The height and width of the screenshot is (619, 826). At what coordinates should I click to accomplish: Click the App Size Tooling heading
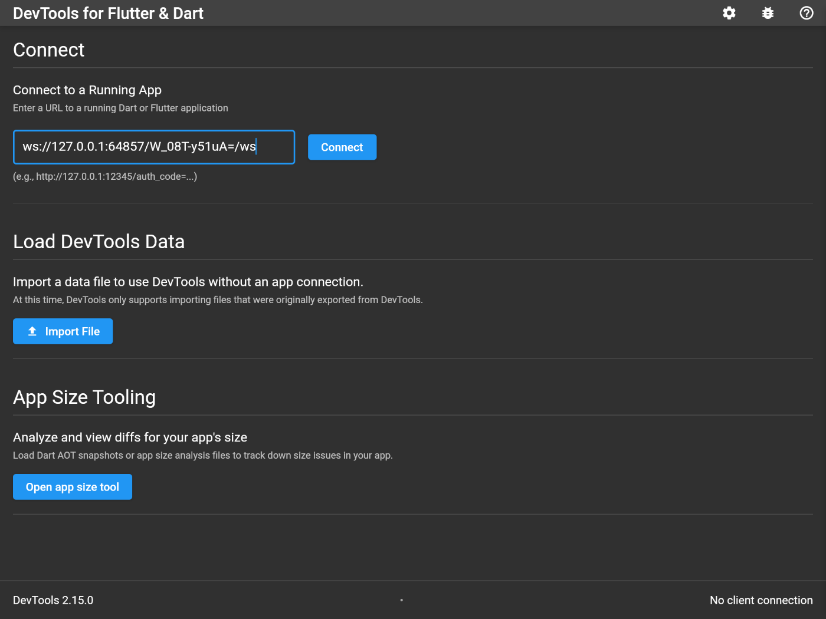(84, 397)
